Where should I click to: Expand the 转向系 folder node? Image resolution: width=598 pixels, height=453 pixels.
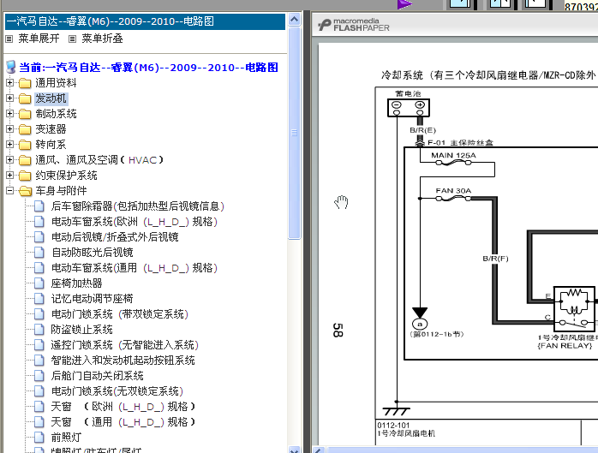click(10, 144)
